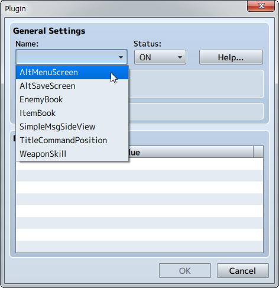Click the Cancel button

coord(243,271)
